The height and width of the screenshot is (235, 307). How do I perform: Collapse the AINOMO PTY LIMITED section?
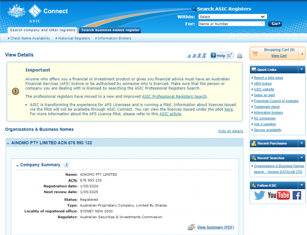(8, 143)
